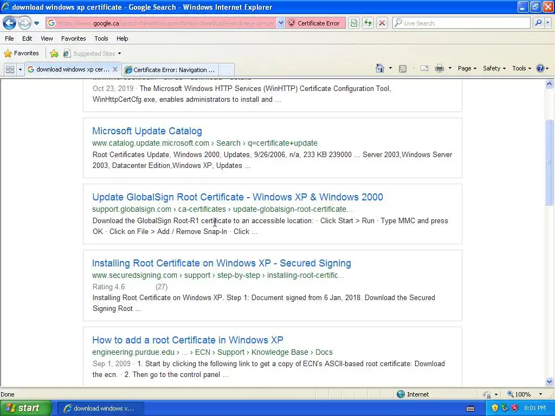
Task: Click the keyboard tray icon
Action: point(470,408)
